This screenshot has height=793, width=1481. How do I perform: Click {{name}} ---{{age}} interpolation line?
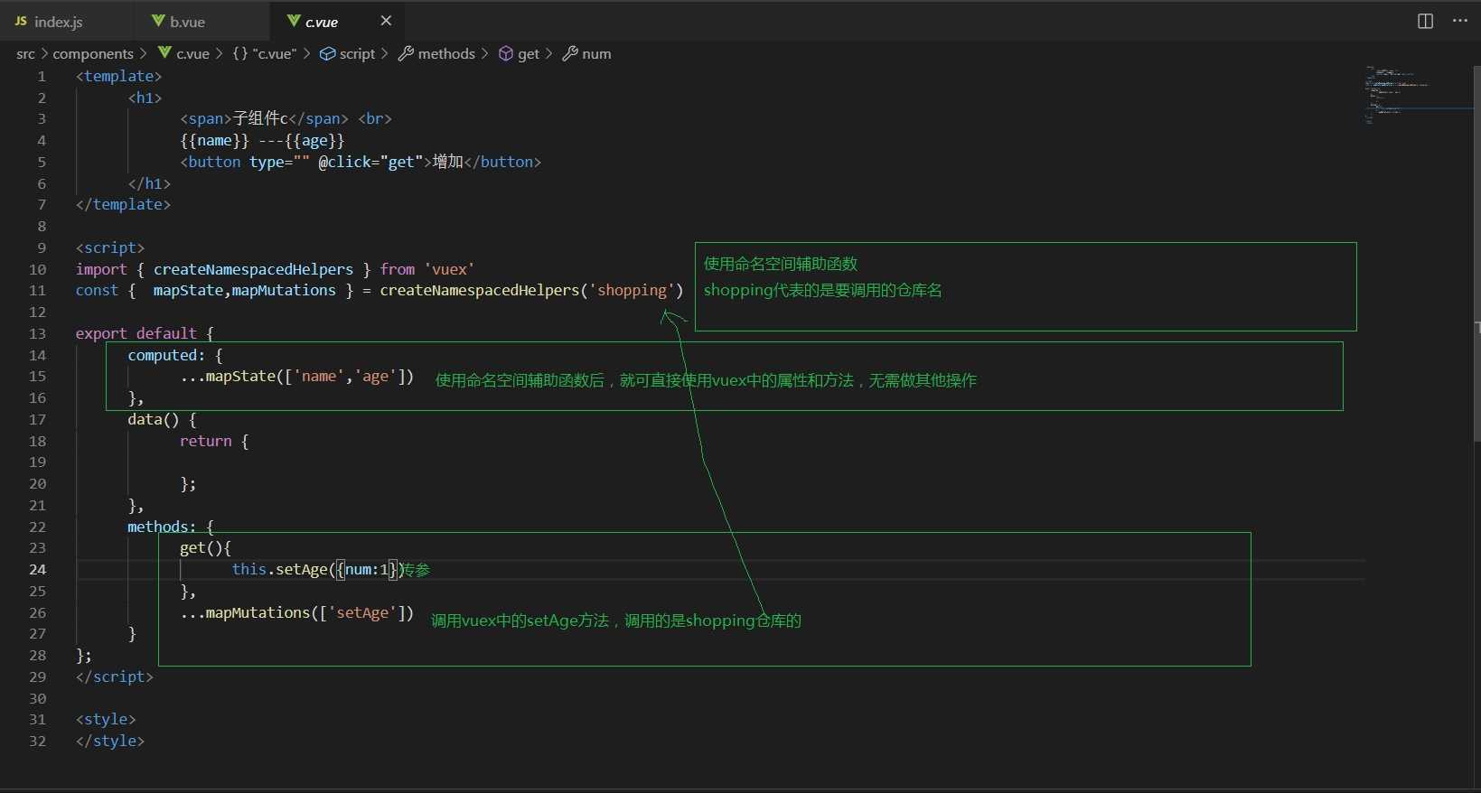[262, 140]
